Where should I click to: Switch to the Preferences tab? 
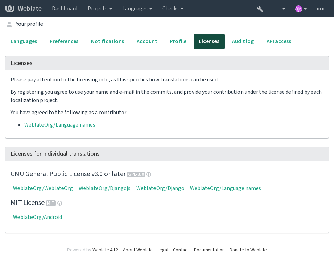click(64, 41)
